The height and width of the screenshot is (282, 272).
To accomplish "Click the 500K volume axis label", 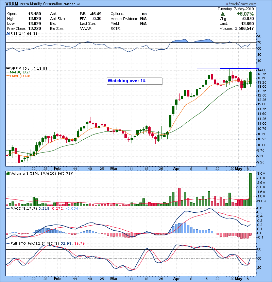I will coord(261,201).
